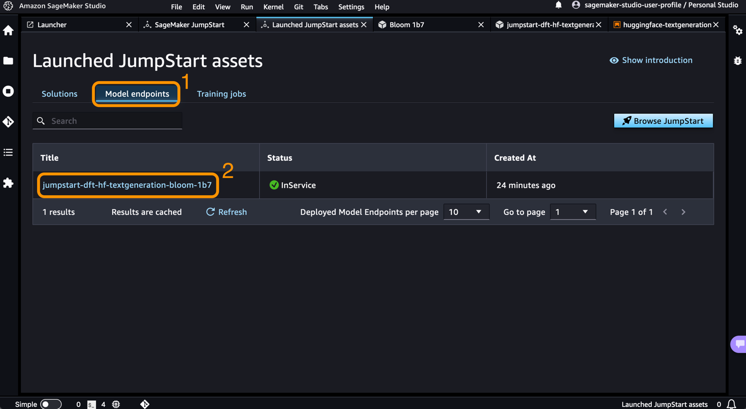Click the "Page 1 of 1" text

(x=631, y=212)
